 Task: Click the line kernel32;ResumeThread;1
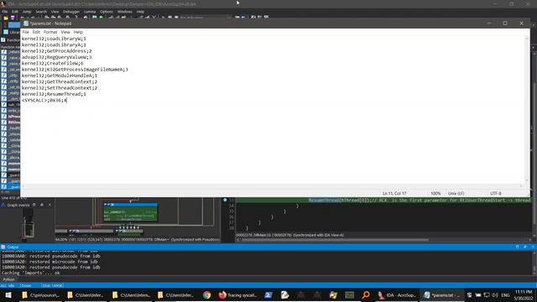[x=54, y=94]
